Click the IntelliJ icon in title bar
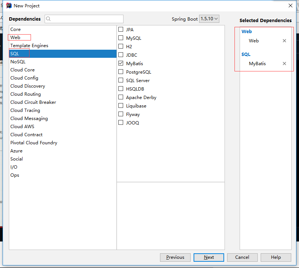 (x=9, y=6)
